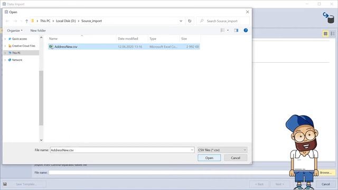Viewport: 338px width, 190px height.
Task: Click This PC in the breadcrumb path
Action: (45, 21)
